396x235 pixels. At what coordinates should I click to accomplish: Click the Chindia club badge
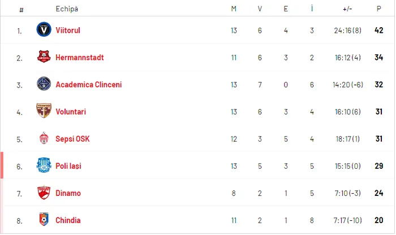point(44,220)
